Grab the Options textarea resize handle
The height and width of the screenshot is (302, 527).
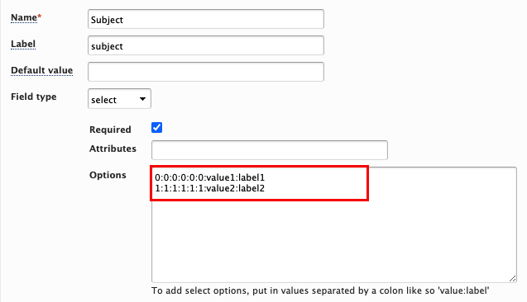click(513, 279)
